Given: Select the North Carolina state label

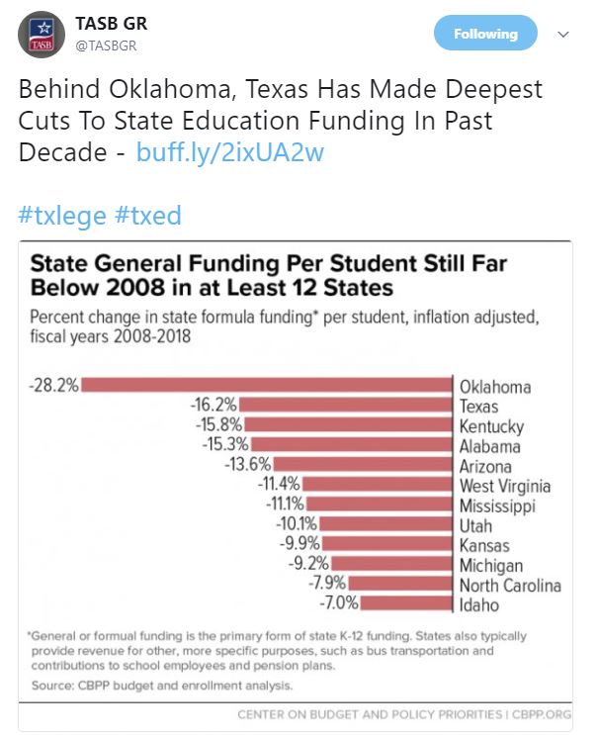Looking at the screenshot, I should 509,584.
